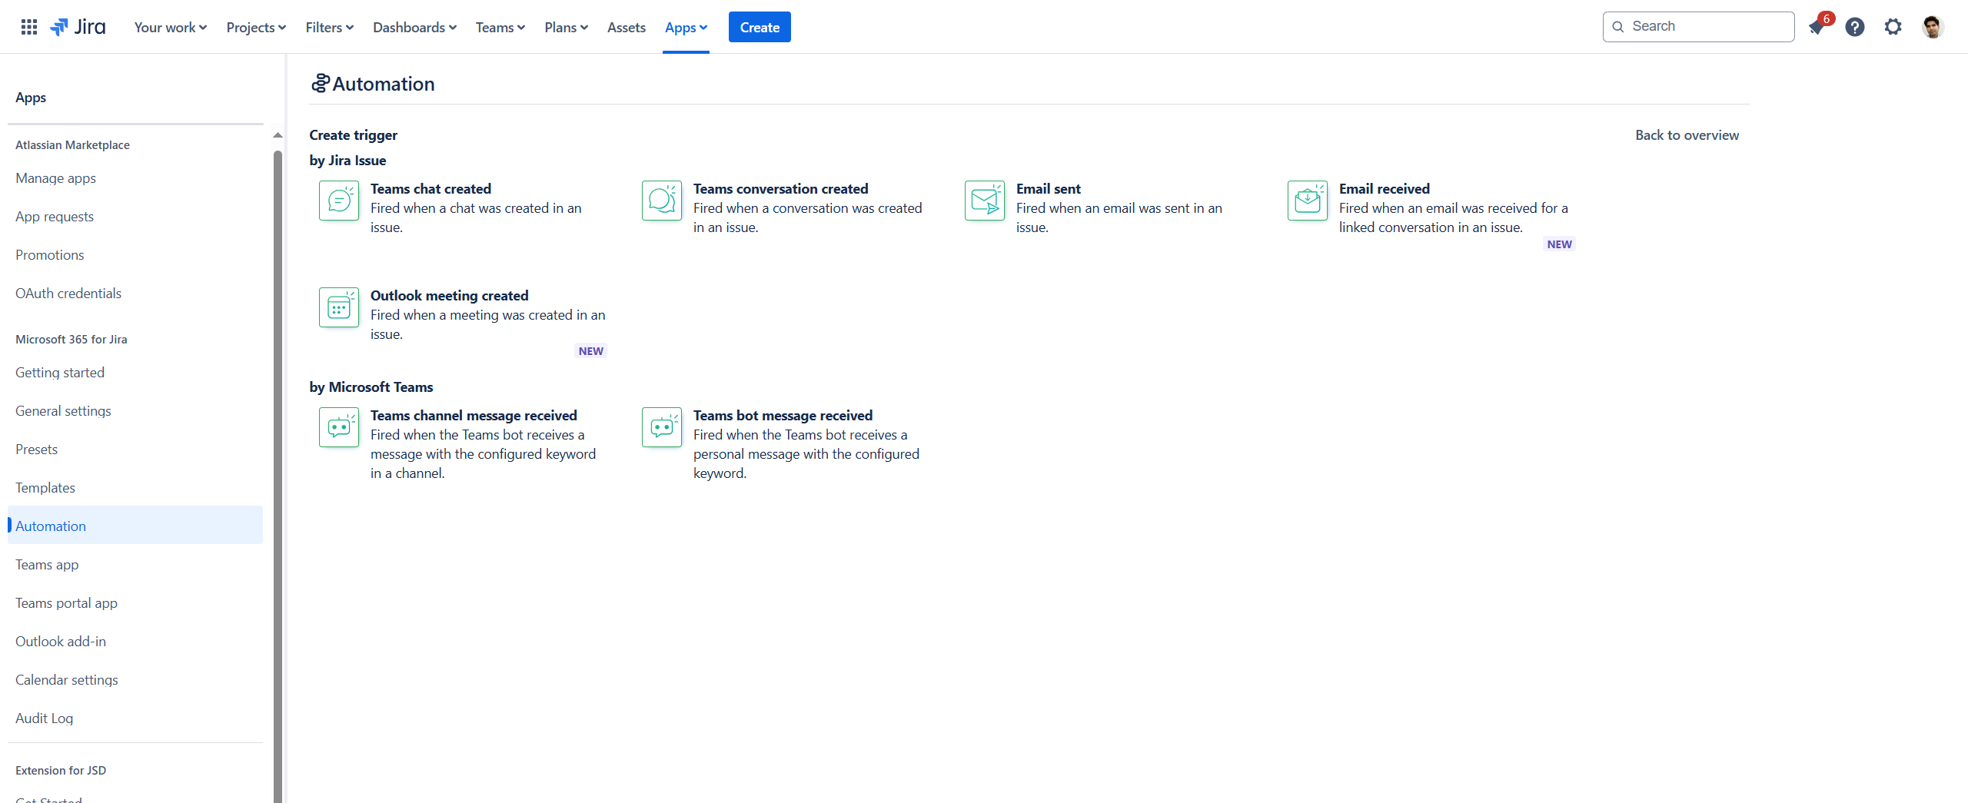Select the Outlook meeting created calendar icon

point(339,307)
